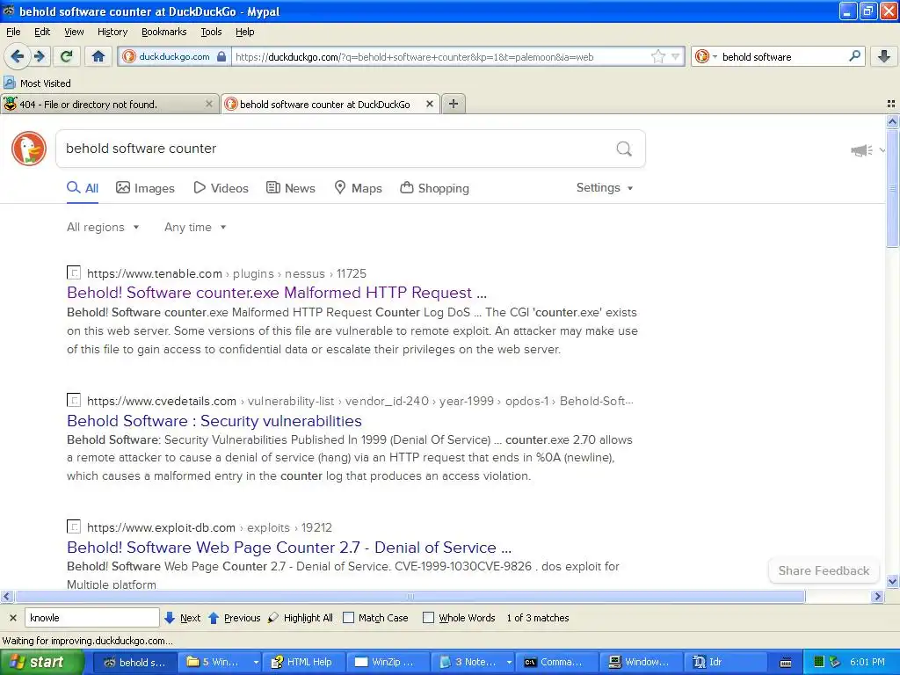The image size is (900, 675).
Task: Open the Tools menu
Action: [211, 32]
